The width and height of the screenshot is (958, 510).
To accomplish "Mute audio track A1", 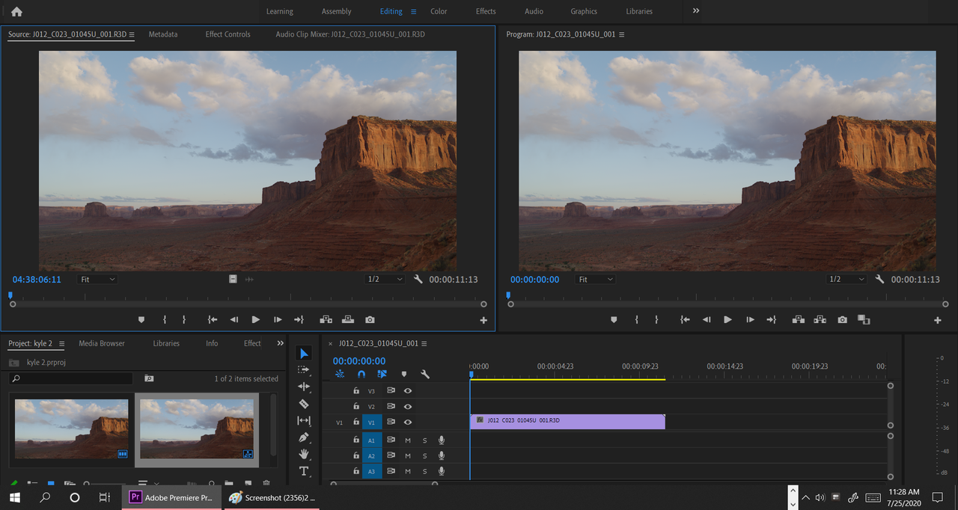I will click(408, 440).
